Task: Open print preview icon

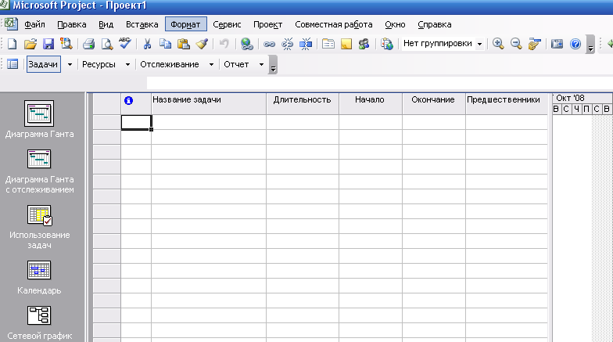Action: (106, 44)
